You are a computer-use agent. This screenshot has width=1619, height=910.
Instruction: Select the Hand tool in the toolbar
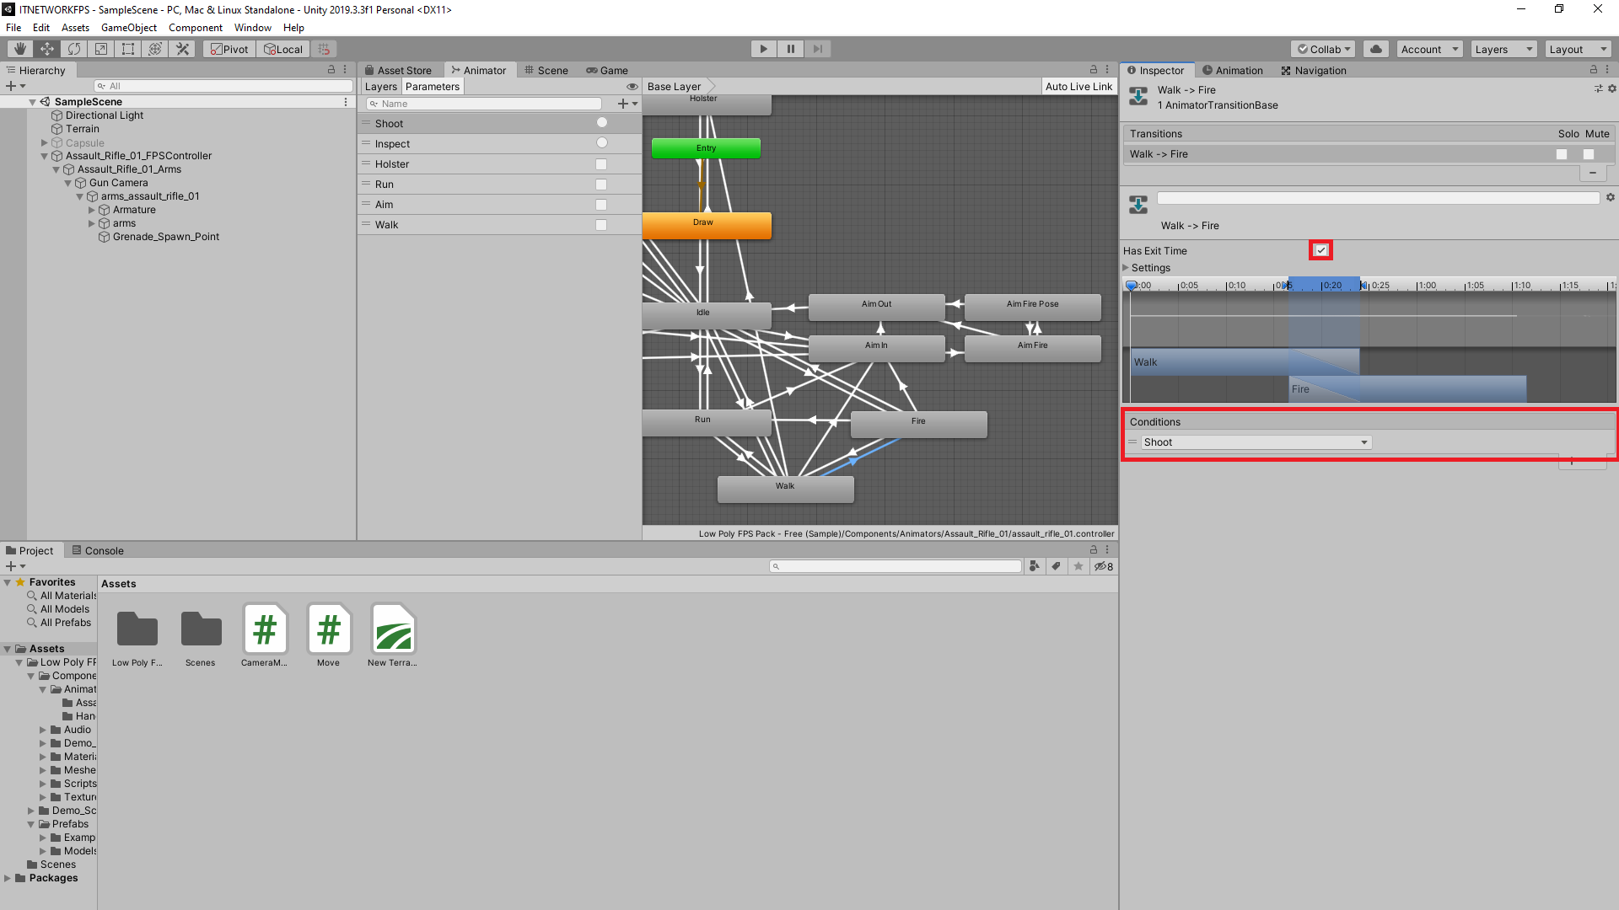coord(19,48)
